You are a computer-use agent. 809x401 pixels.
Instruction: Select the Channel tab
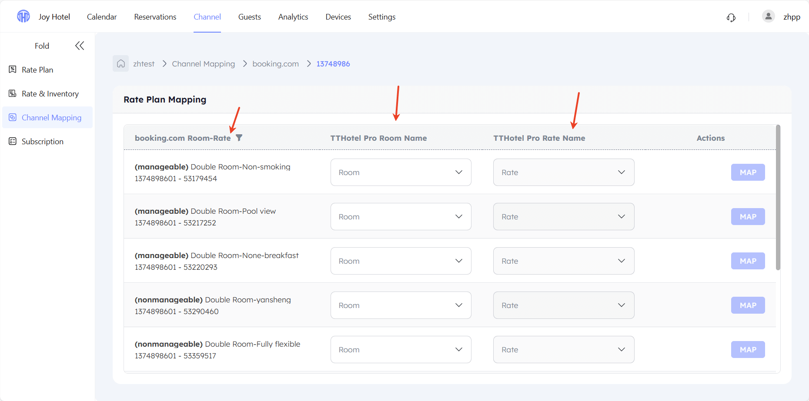[207, 17]
